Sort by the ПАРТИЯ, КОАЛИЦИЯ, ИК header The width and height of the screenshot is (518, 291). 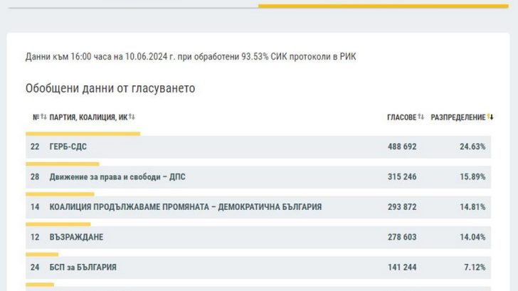(x=88, y=117)
